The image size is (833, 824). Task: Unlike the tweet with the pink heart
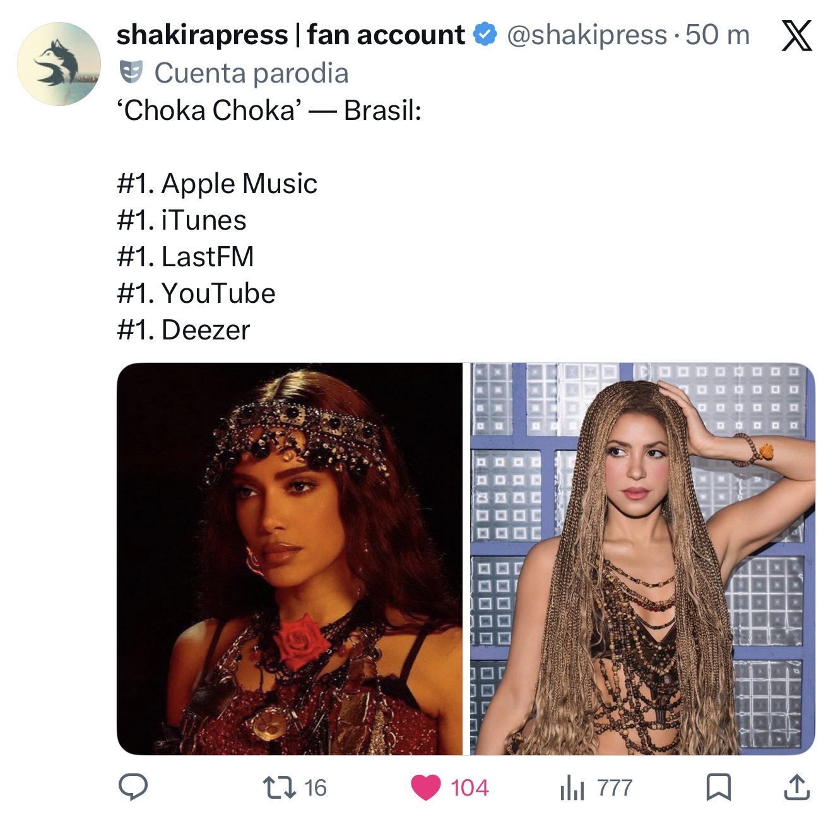point(426,787)
